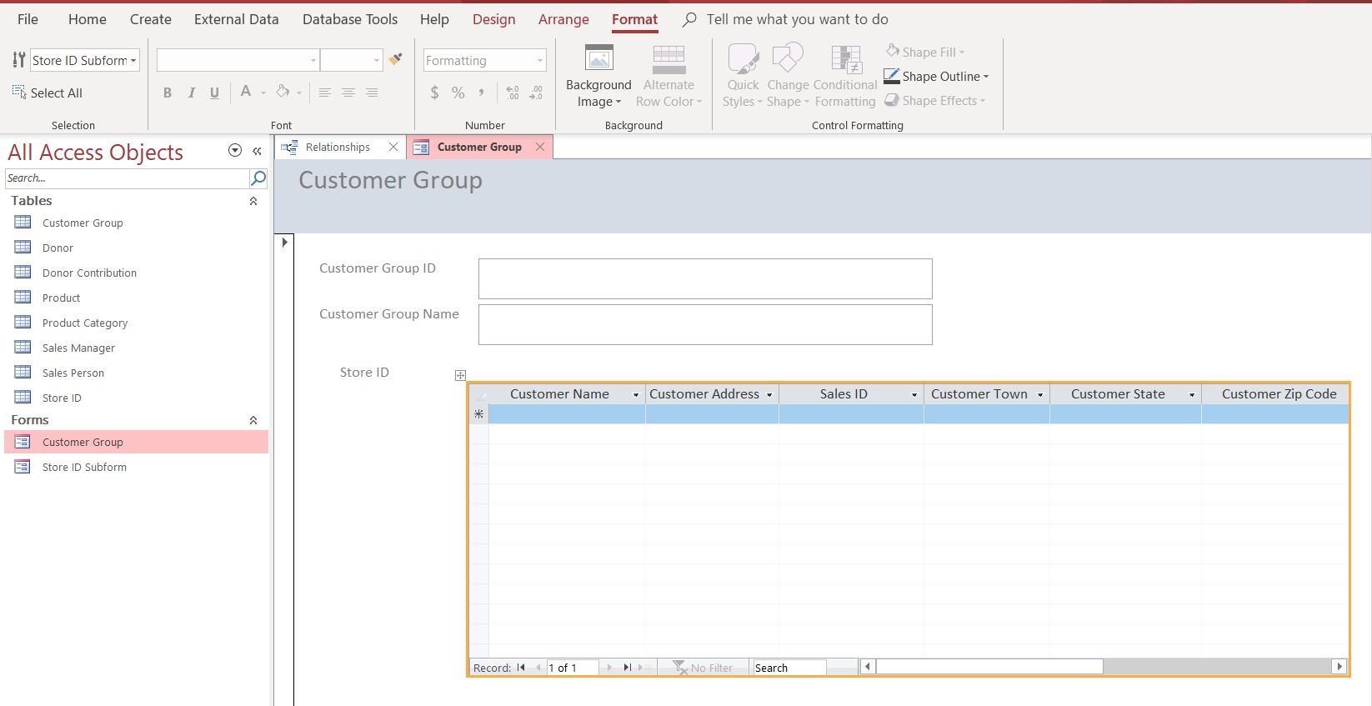The height and width of the screenshot is (706, 1372).
Task: Switch to the Home ribbon tab
Action: tap(88, 19)
